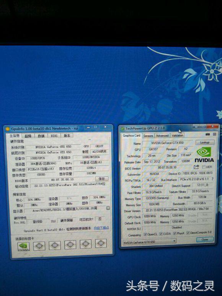Click the Die Size value 118 mm²
This screenshot has width=222, height=296.
pyautogui.click(x=186, y=155)
